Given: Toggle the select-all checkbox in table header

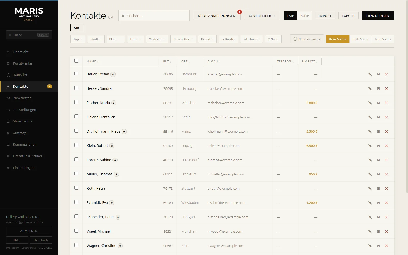Looking at the screenshot, I should click(76, 61).
